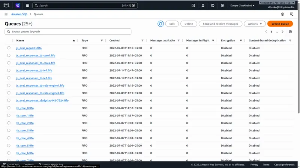Sort by Messages available column arrow

(178, 41)
